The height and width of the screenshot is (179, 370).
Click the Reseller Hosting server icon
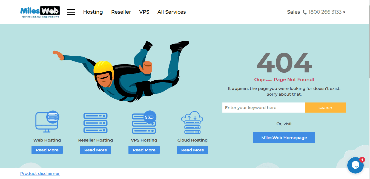[96, 123]
